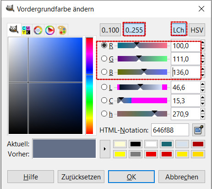Click on the G channel slider

point(142,59)
